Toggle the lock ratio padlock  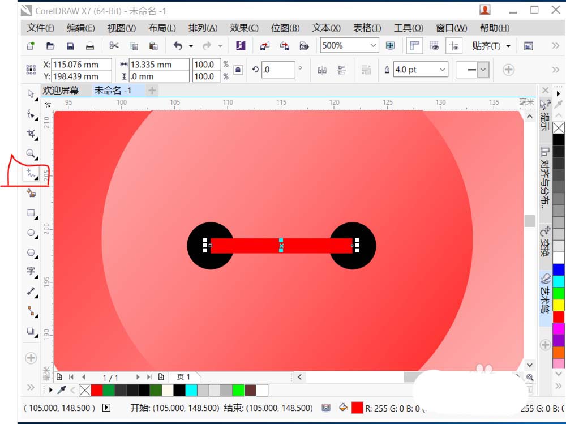(x=238, y=70)
